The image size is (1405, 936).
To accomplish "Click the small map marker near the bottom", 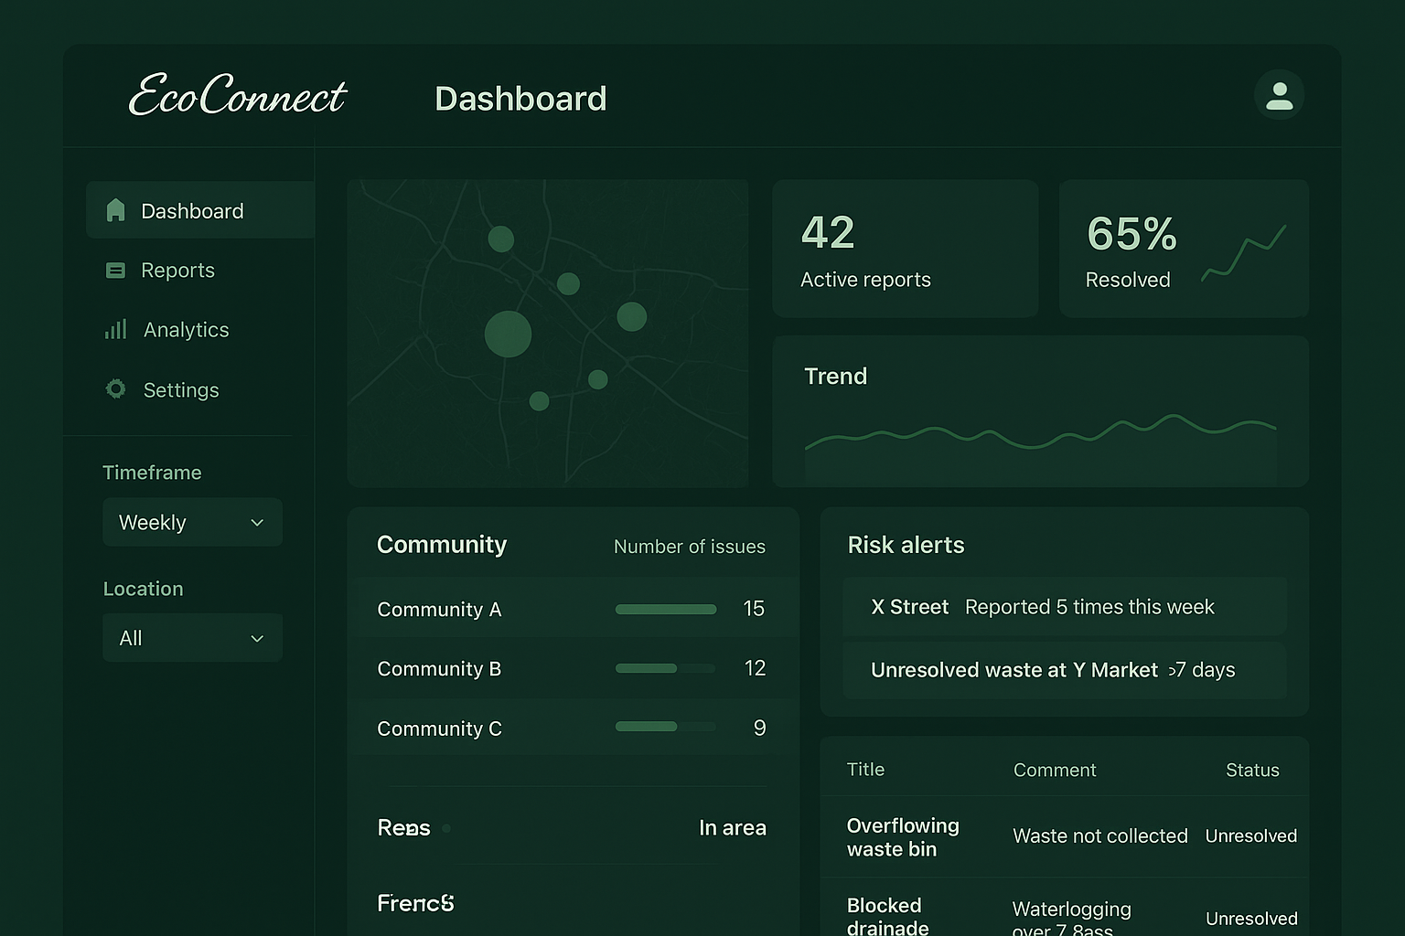I will pos(538,400).
